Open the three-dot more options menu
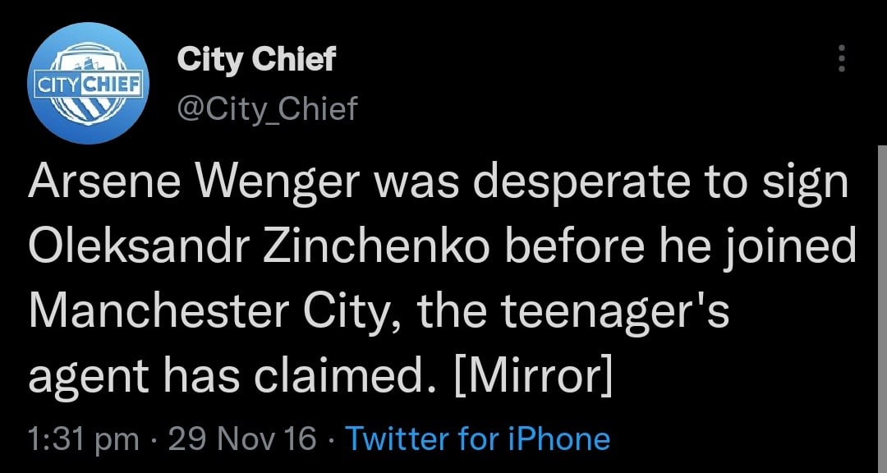Viewport: 887px width, 473px height. tap(841, 59)
